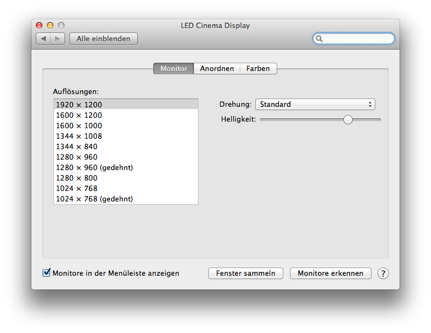Uncheck Monitore in der Menüleiste anzeigen
Screen dimensions: 431x333
[46, 273]
